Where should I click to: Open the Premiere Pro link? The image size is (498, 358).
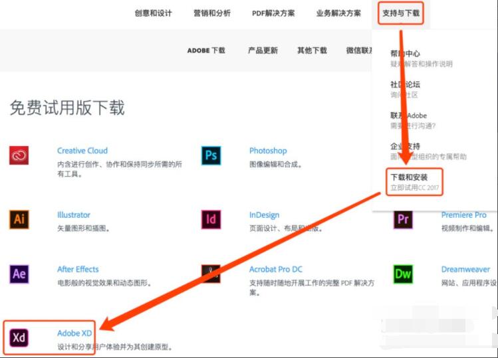point(463,215)
